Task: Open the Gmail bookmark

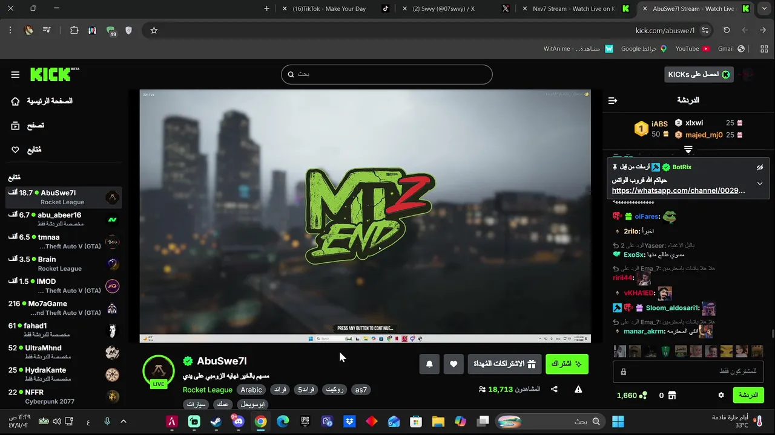Action: coord(731,48)
